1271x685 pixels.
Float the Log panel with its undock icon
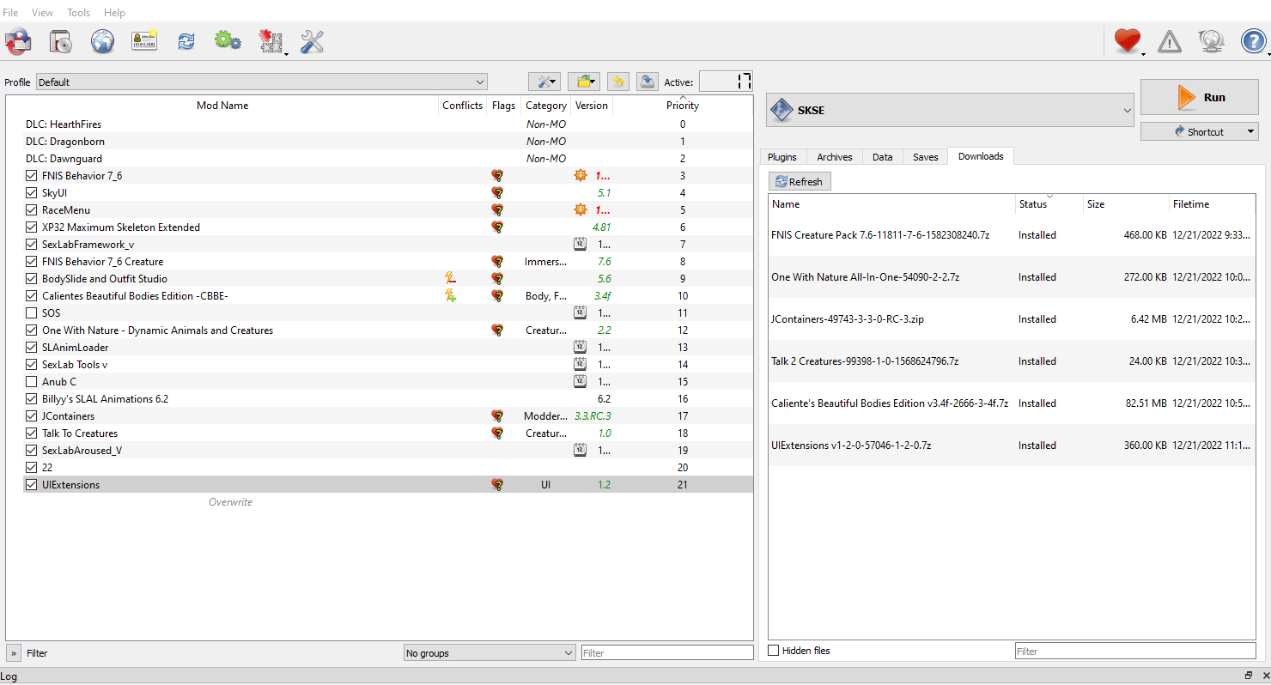coord(1249,676)
